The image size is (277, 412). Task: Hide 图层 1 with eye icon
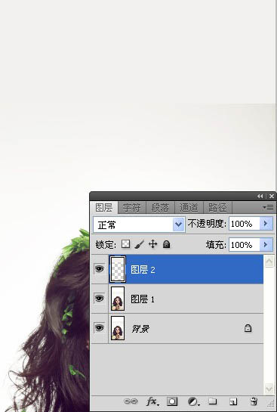coord(99,299)
